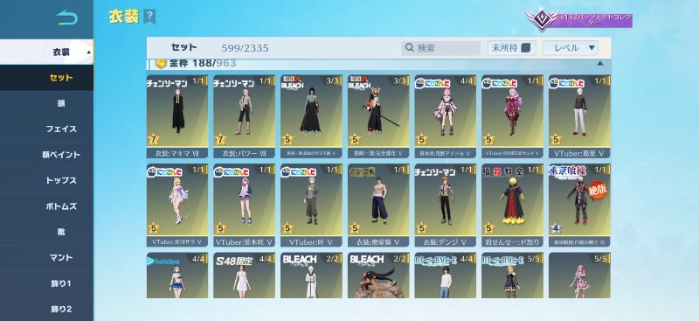Image resolution: width=699 pixels, height=321 pixels.
Task: Select DEATH NOTE 4/4 white shirt card
Action: point(445,276)
